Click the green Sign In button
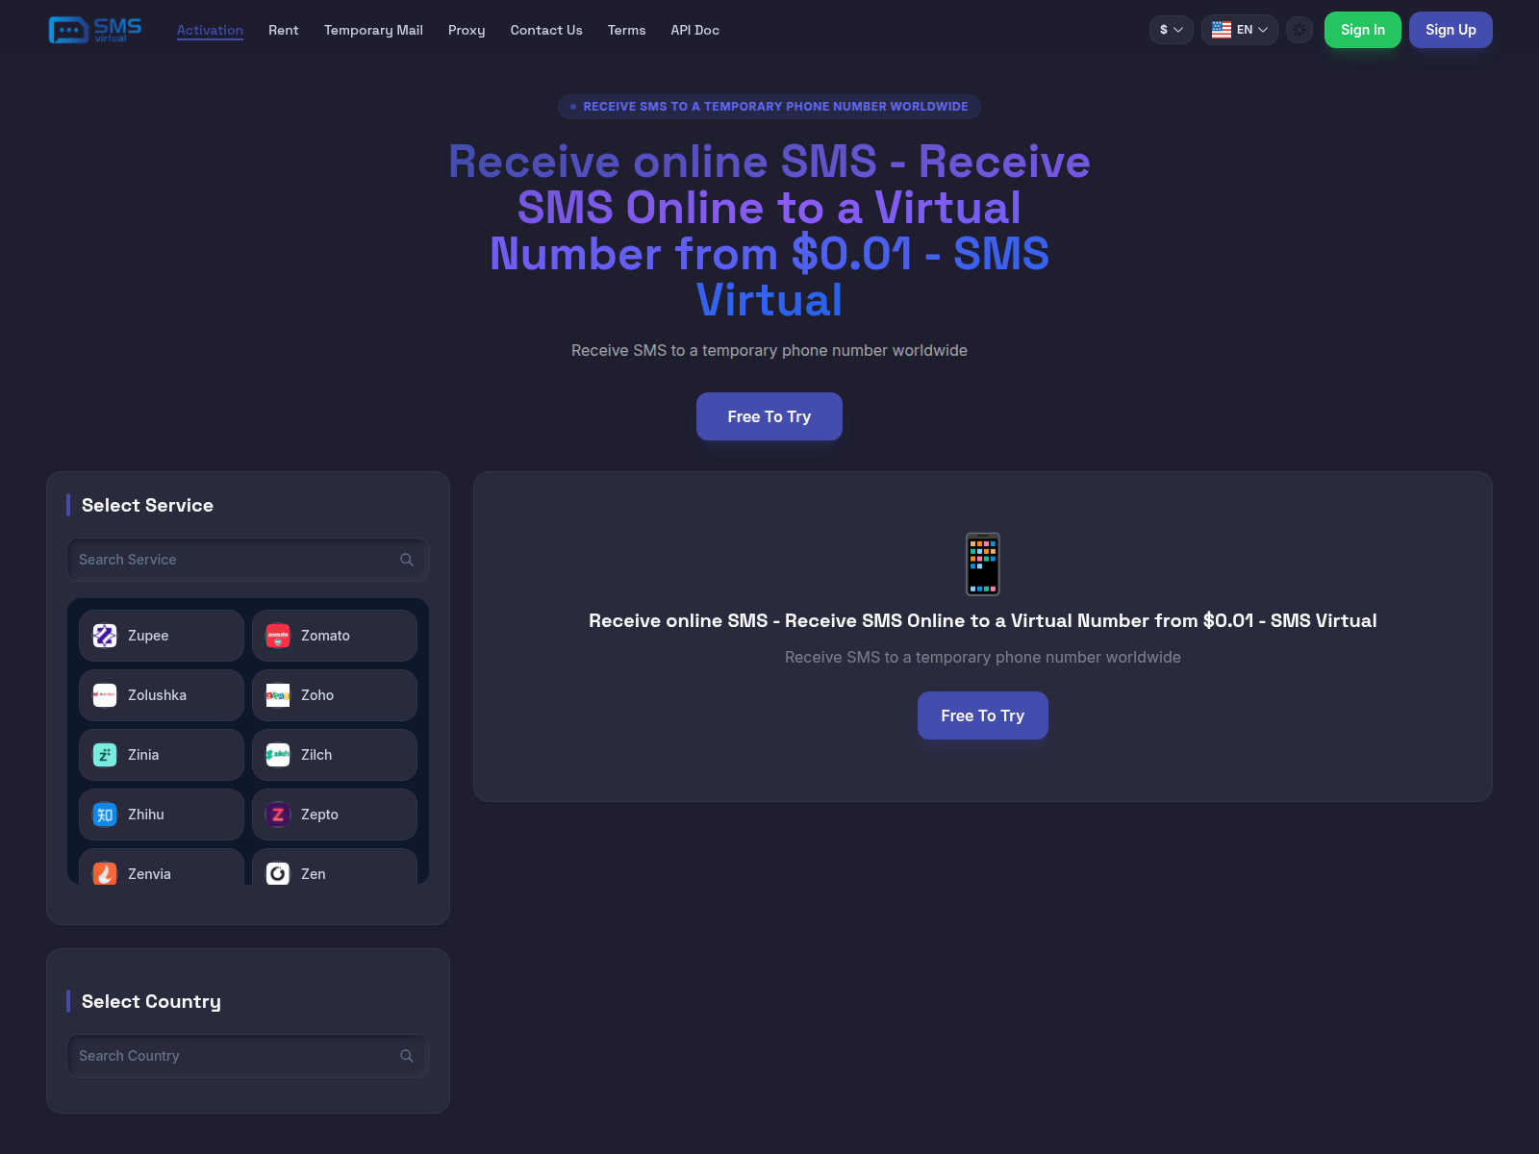1539x1154 pixels. tap(1363, 30)
